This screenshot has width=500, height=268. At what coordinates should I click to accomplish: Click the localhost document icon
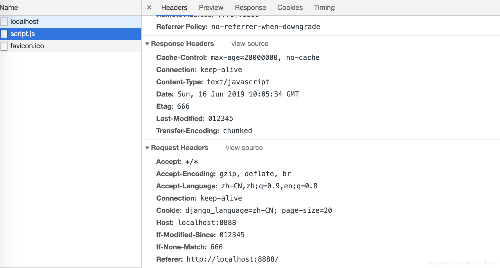4,21
